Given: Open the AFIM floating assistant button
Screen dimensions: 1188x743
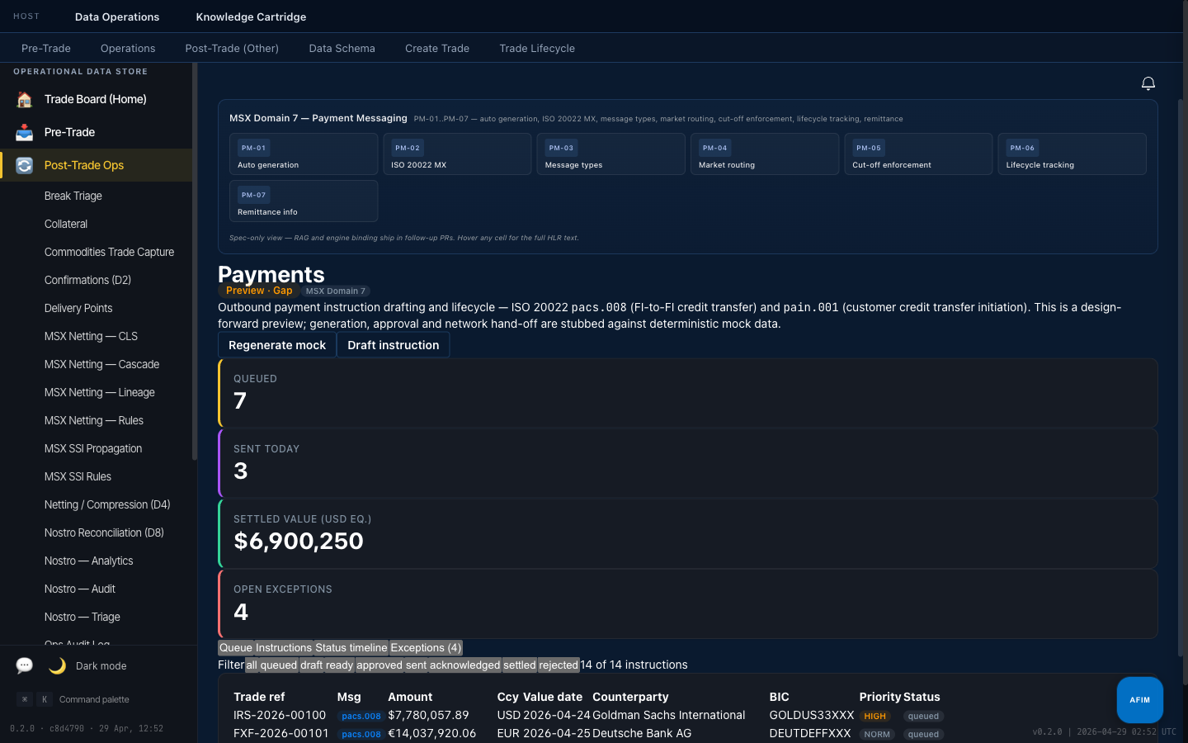Looking at the screenshot, I should point(1139,699).
